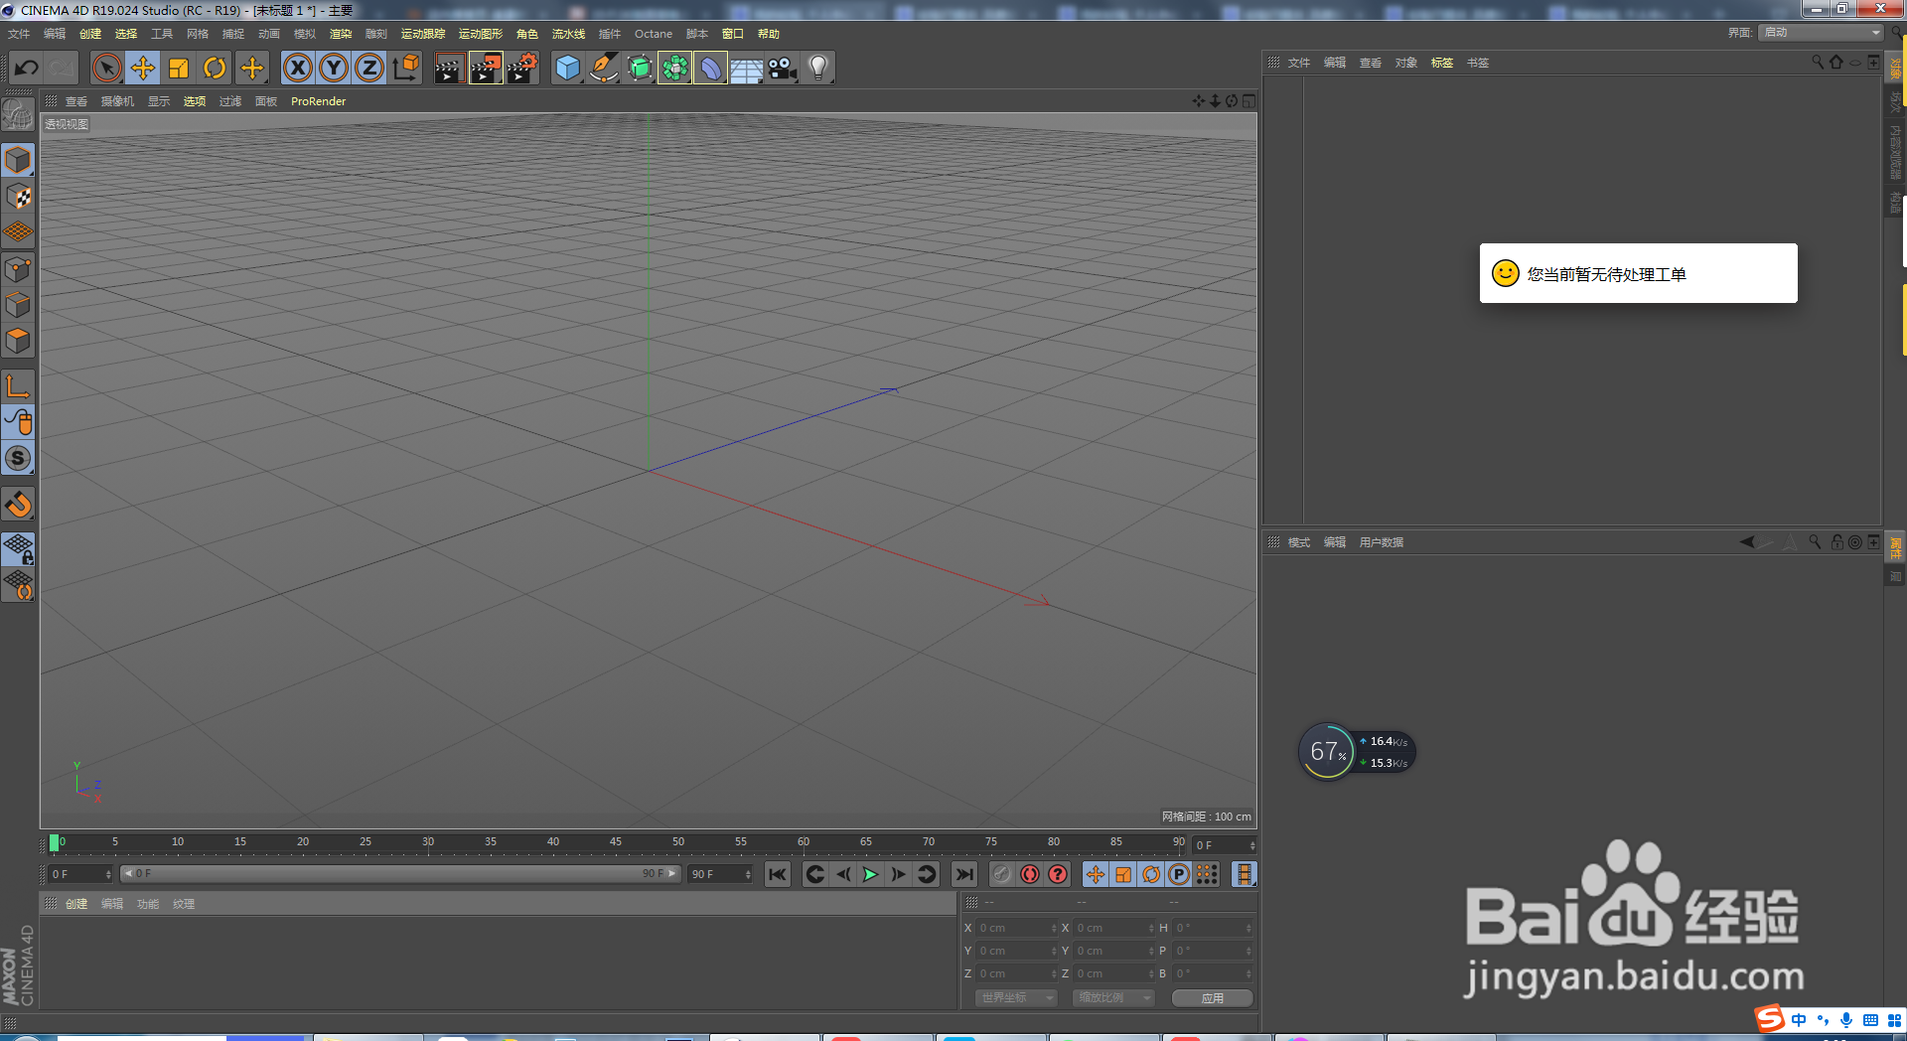
Task: Open the 世界坐标 coordinate dropdown
Action: click(1015, 997)
